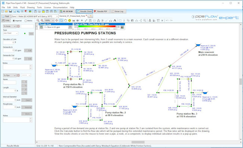Open the To Node dropdown
243x148 pixels.
pos(10,26)
